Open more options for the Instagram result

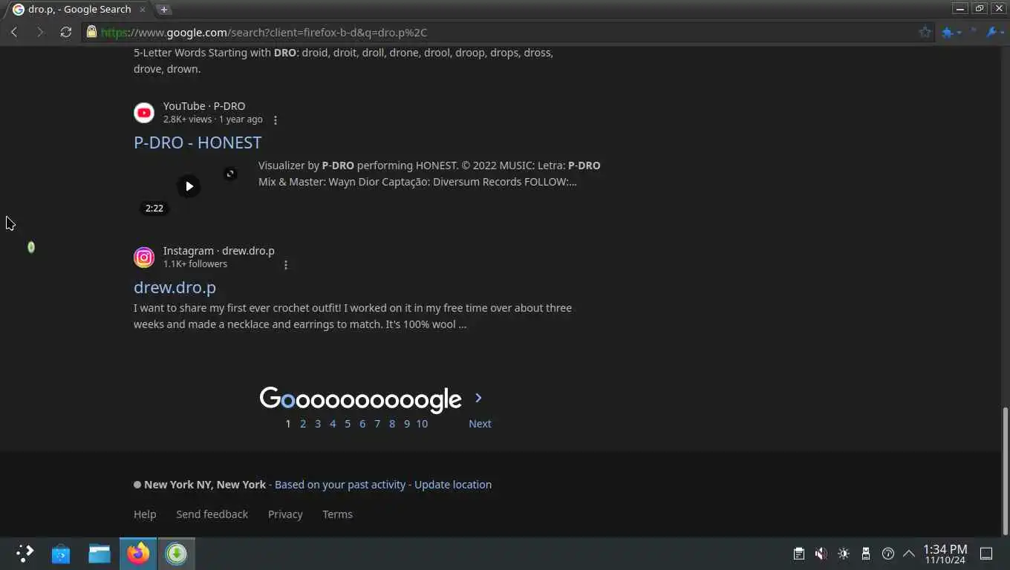[286, 265]
